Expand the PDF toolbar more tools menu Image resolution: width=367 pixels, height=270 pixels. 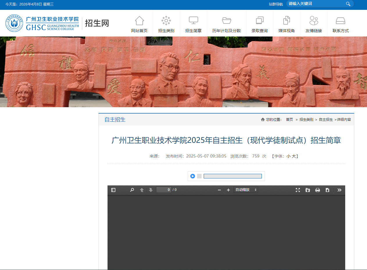click(339, 190)
